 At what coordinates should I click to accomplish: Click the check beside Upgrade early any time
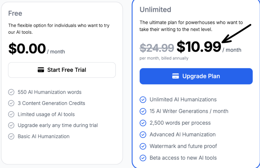pyautogui.click(x=11, y=125)
